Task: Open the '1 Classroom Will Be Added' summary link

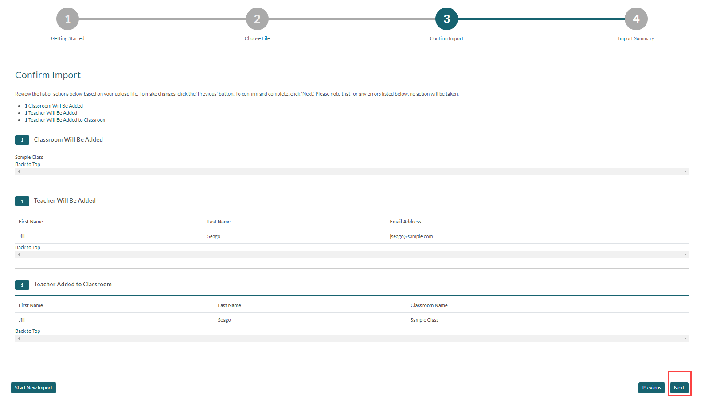Action: (x=54, y=106)
